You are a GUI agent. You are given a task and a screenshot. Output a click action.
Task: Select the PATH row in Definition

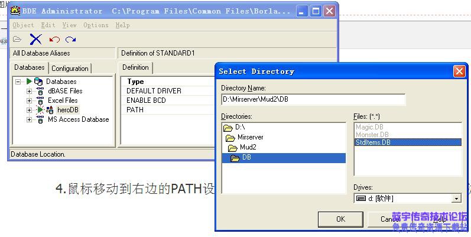135,110
